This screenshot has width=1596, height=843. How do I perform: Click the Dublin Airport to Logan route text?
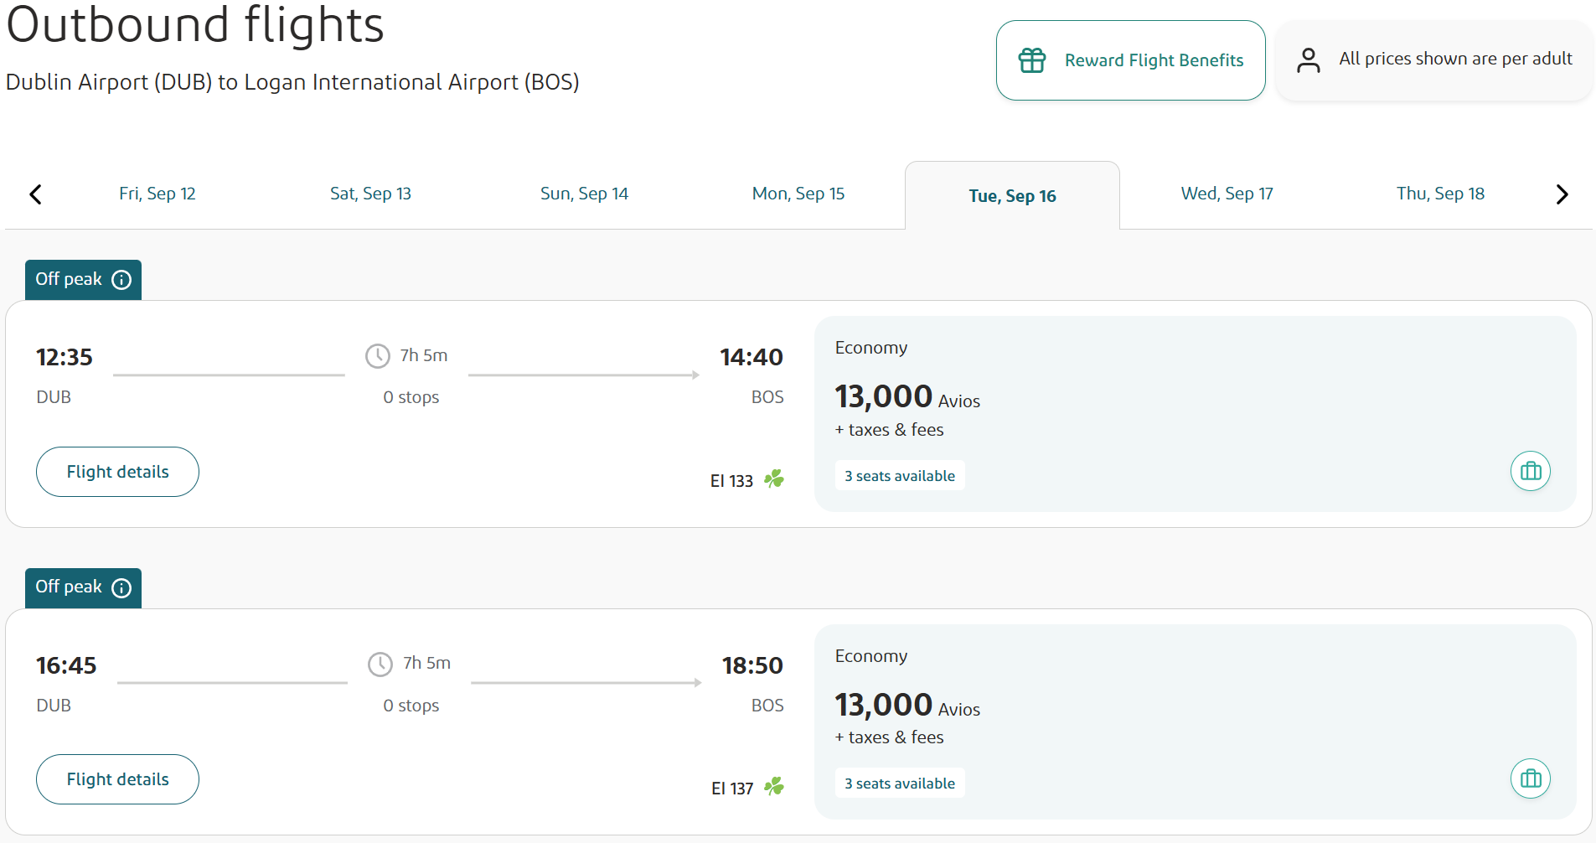(292, 82)
